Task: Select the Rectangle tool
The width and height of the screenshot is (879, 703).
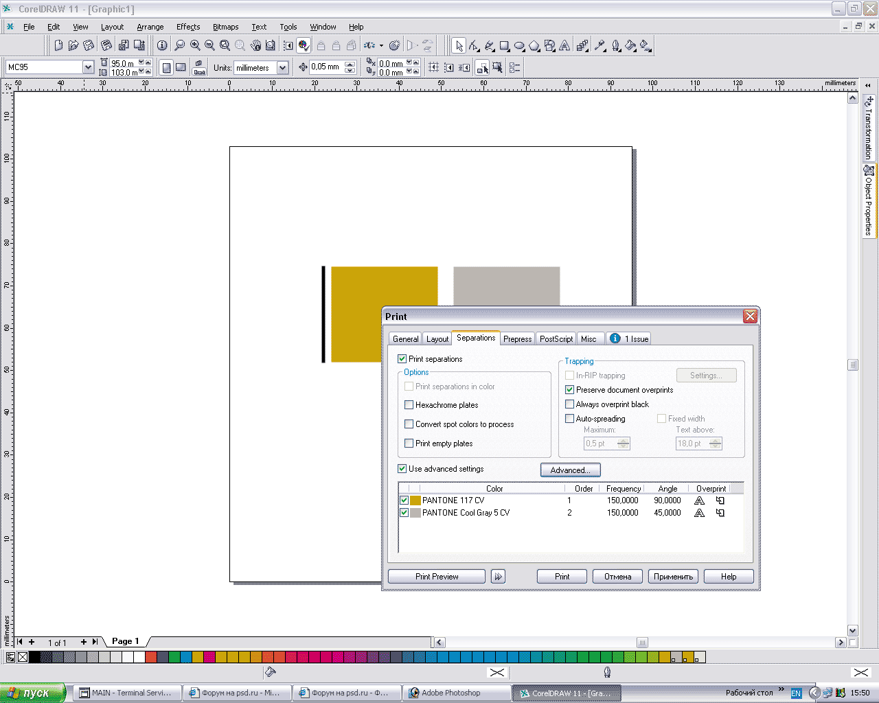Action: coord(504,46)
